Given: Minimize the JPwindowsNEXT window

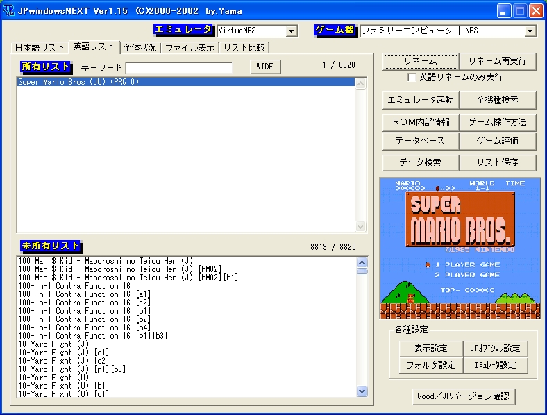Looking at the screenshot, I should click(x=504, y=11).
